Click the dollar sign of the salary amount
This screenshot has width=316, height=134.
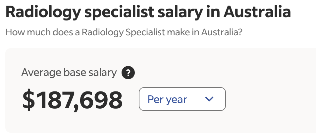[28, 100]
